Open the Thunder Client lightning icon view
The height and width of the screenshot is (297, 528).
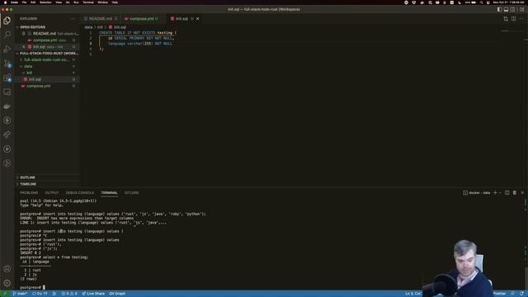coord(7,120)
